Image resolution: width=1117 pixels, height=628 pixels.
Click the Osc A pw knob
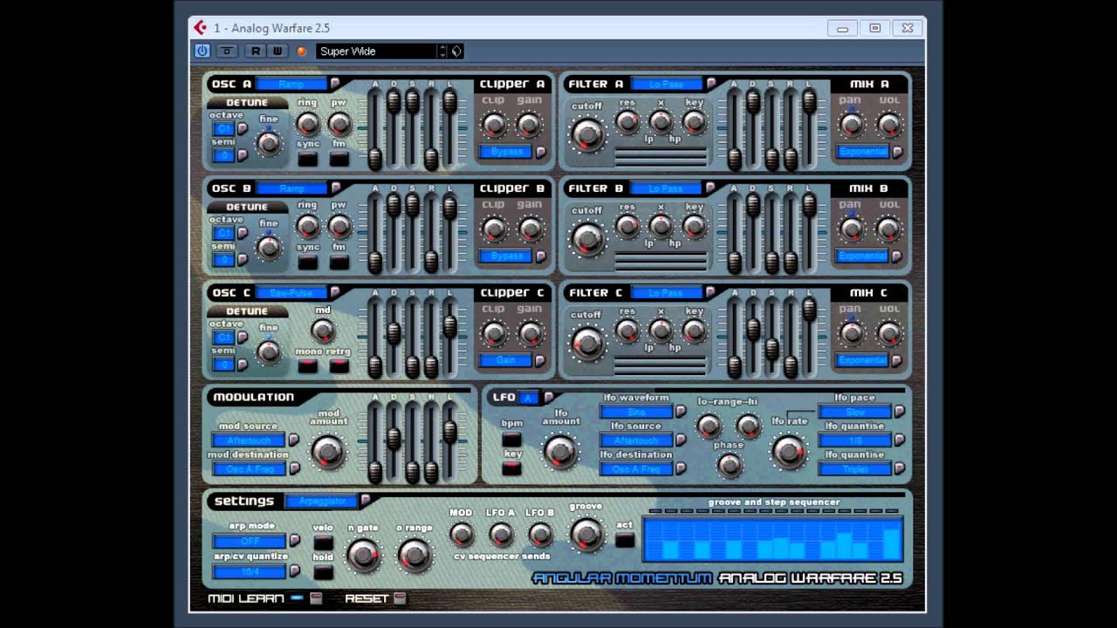point(339,124)
